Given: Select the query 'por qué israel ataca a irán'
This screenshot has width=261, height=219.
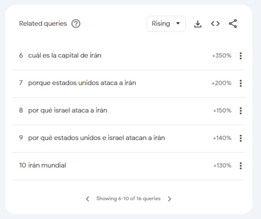Looking at the screenshot, I should click(68, 111).
